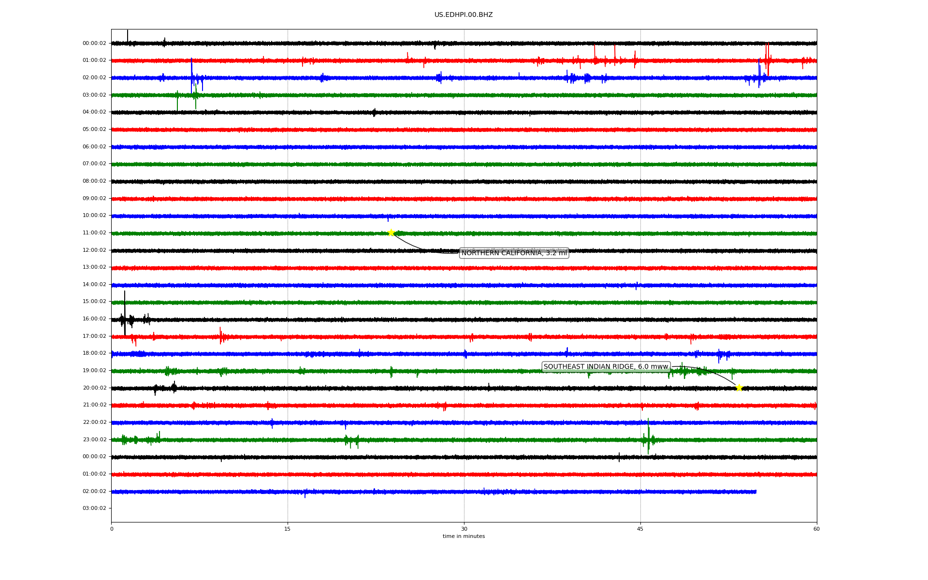Click the 11:00:02 row time label
The image size is (928, 580).
click(x=94, y=233)
